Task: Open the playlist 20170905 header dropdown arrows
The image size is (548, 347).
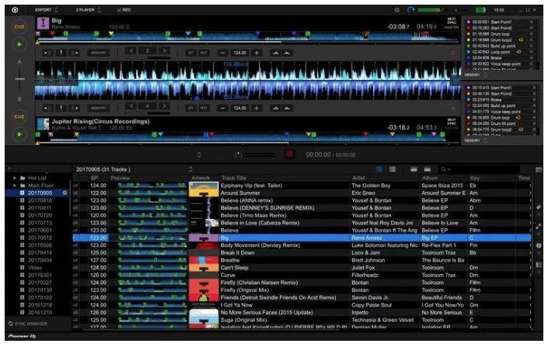Action: pos(190,169)
